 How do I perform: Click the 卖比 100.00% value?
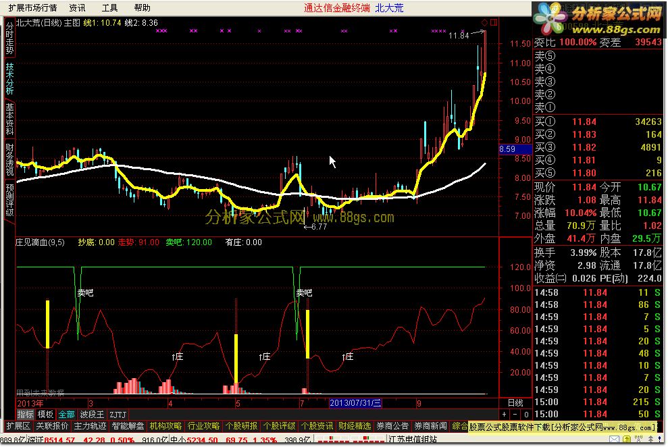[x=577, y=42]
